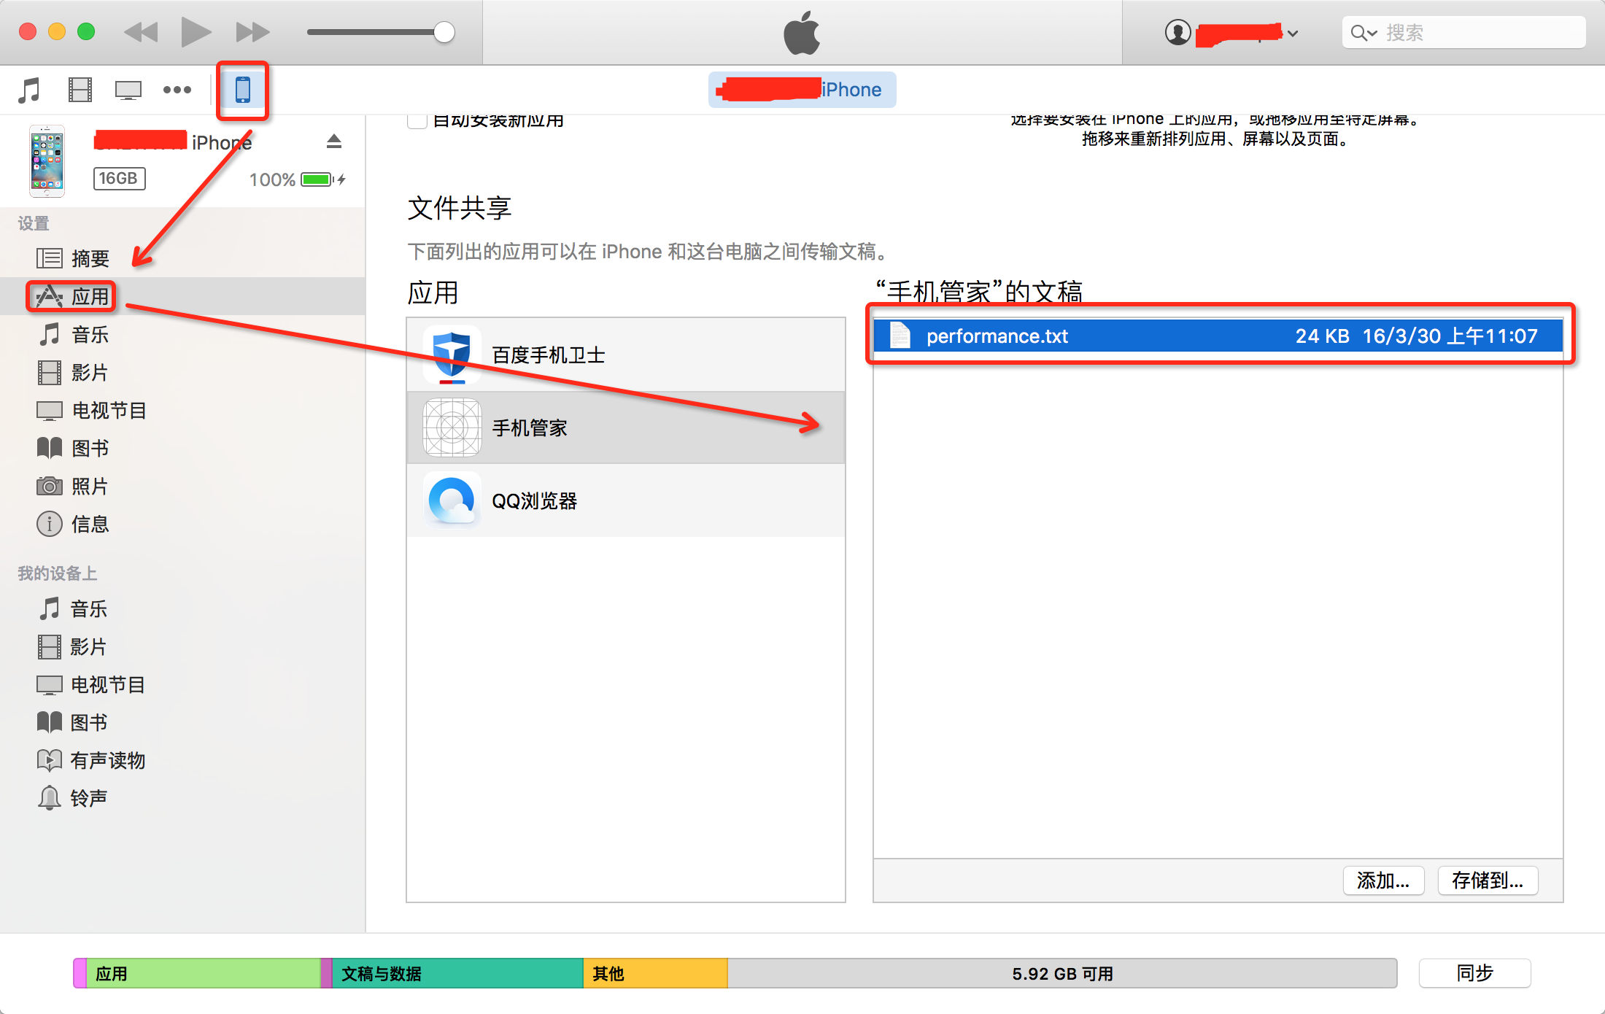Open 摘要 in the settings sidebar

click(x=90, y=258)
